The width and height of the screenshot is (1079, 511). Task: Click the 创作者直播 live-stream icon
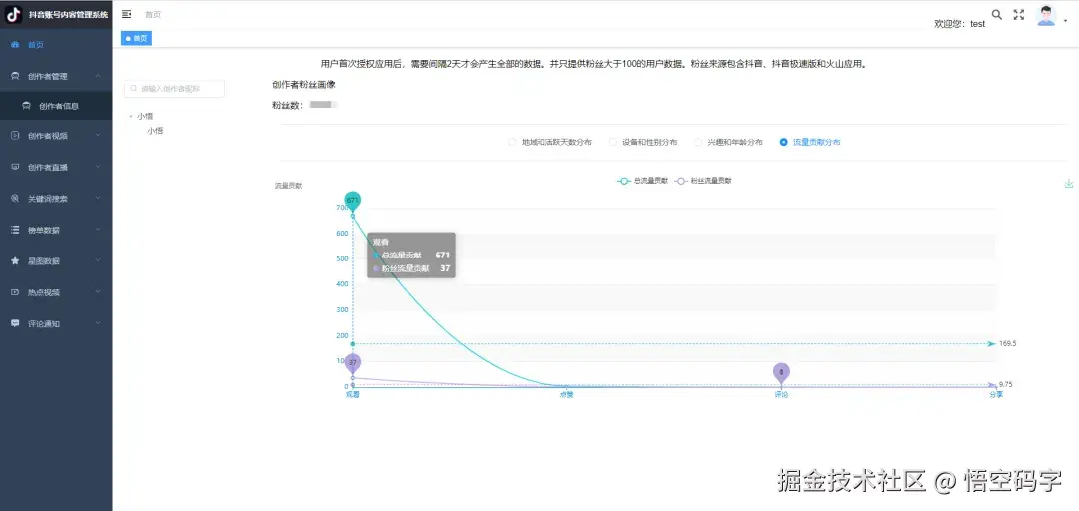(15, 167)
